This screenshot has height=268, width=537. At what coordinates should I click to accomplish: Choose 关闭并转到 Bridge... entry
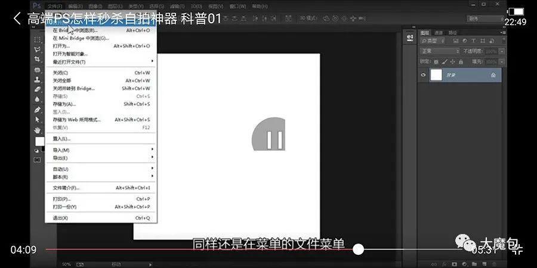coord(101,89)
